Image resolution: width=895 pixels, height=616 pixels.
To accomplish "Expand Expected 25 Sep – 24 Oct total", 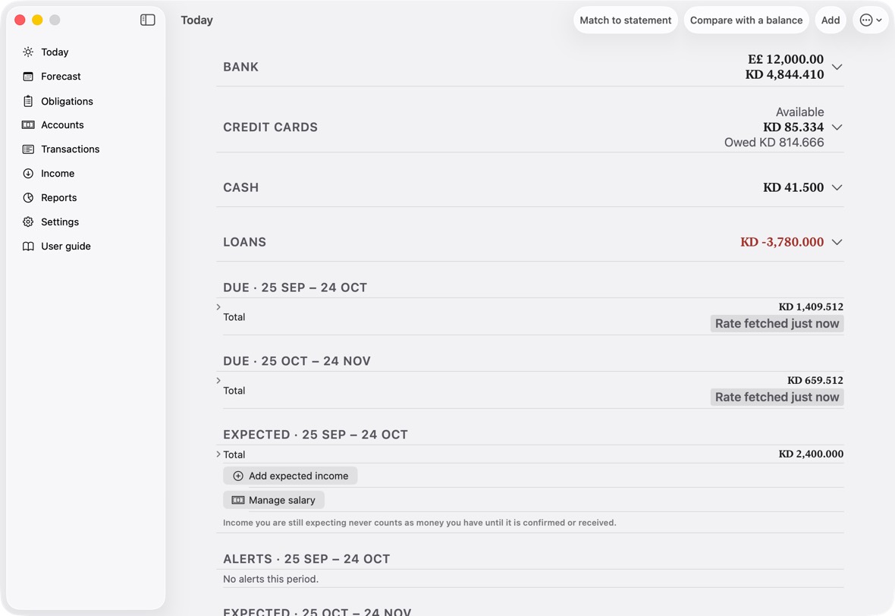I will pos(218,454).
